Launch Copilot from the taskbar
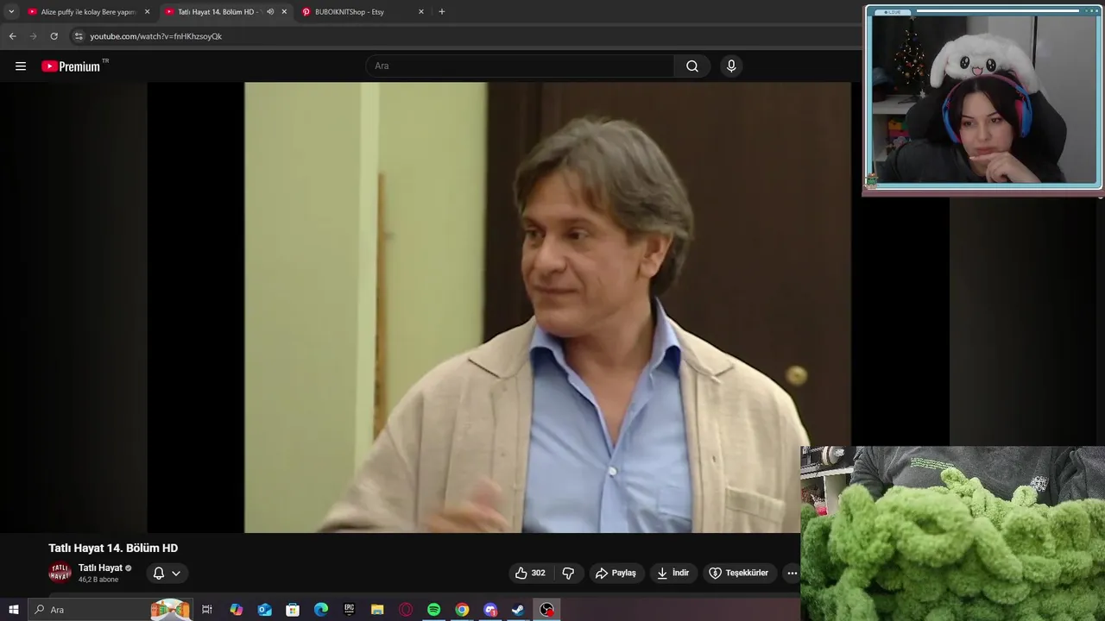This screenshot has height=621, width=1105. point(237,610)
